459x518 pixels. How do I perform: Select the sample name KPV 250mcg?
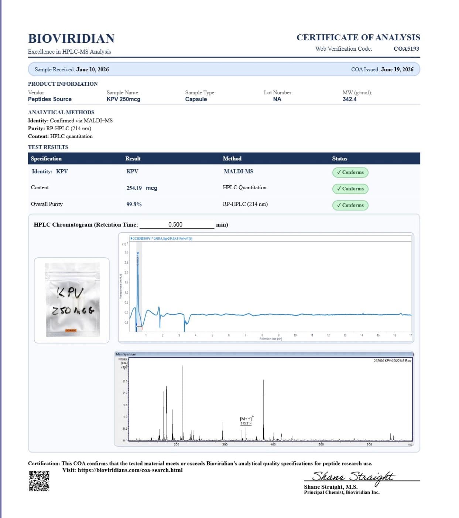point(123,99)
